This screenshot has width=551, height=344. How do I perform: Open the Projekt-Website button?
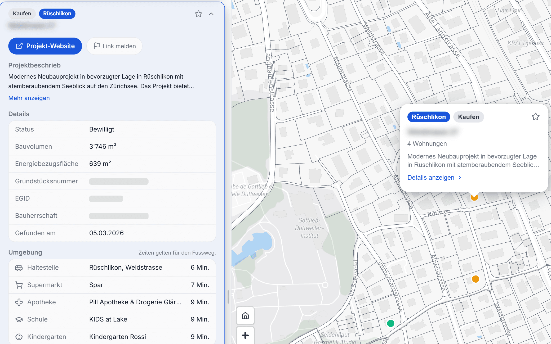click(45, 46)
